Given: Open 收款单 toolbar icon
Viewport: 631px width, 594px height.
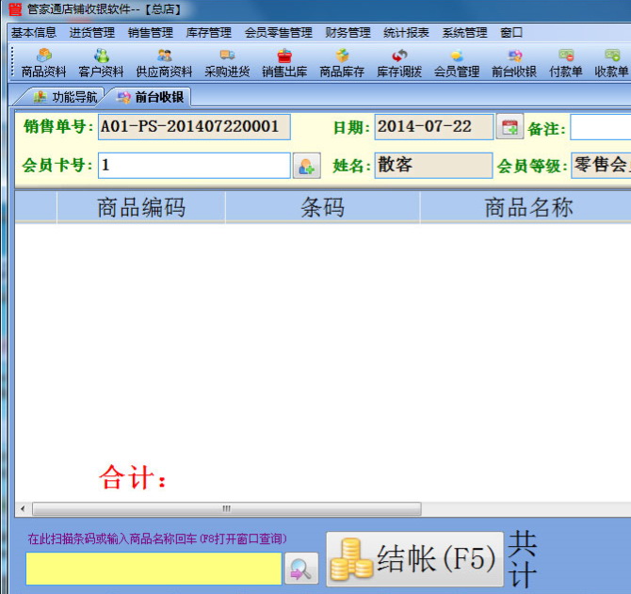Looking at the screenshot, I should point(611,63).
